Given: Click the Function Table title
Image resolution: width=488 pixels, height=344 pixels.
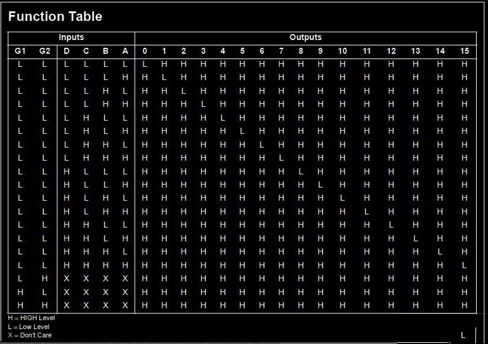Looking at the screenshot, I should tap(55, 16).
